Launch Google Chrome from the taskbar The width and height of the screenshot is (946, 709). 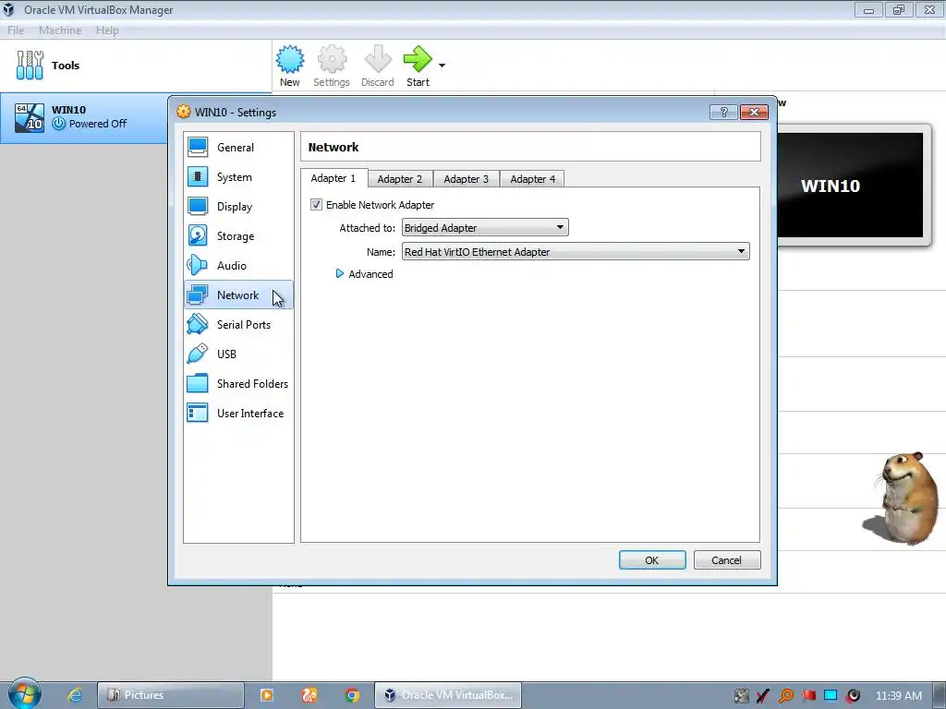pyautogui.click(x=352, y=695)
